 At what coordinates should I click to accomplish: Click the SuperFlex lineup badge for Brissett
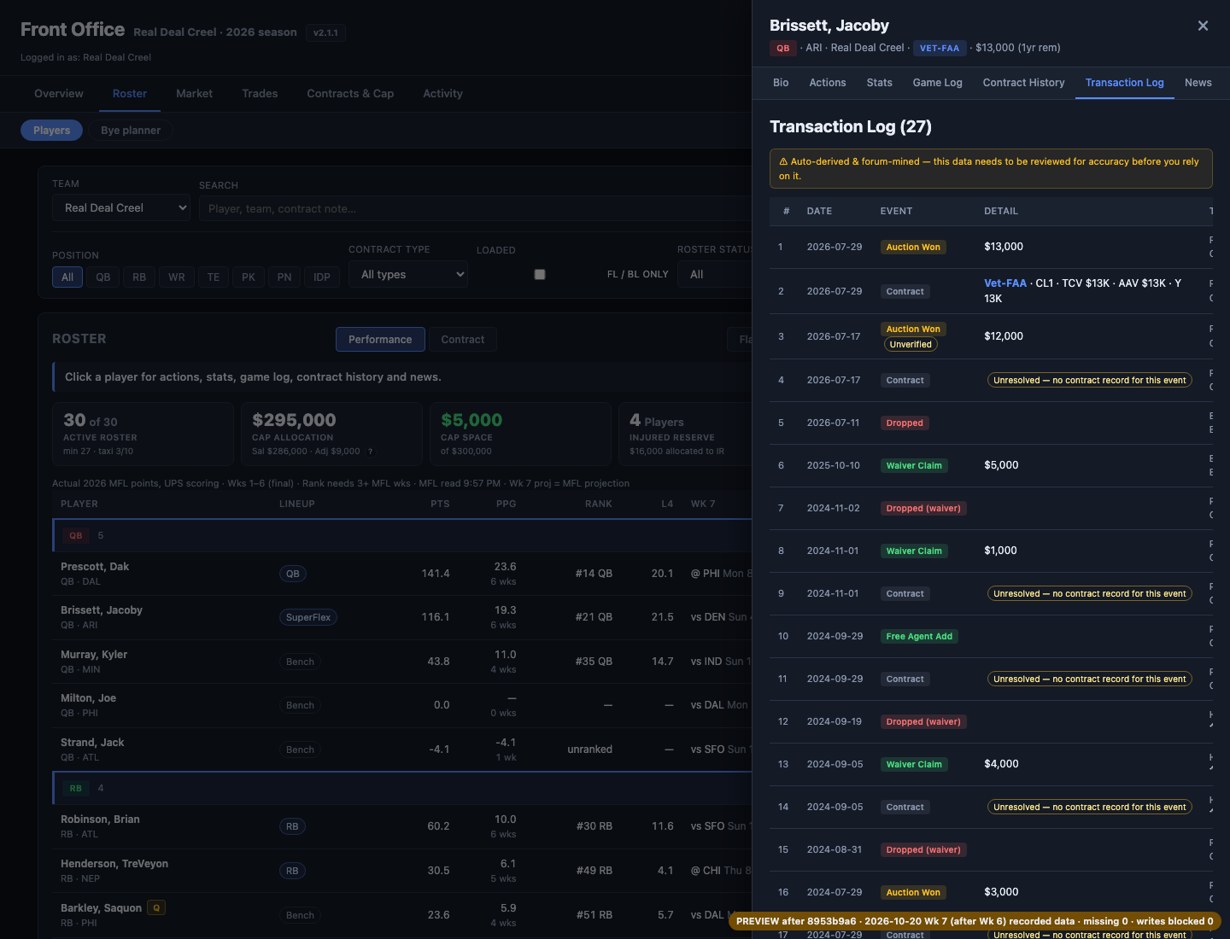308,617
